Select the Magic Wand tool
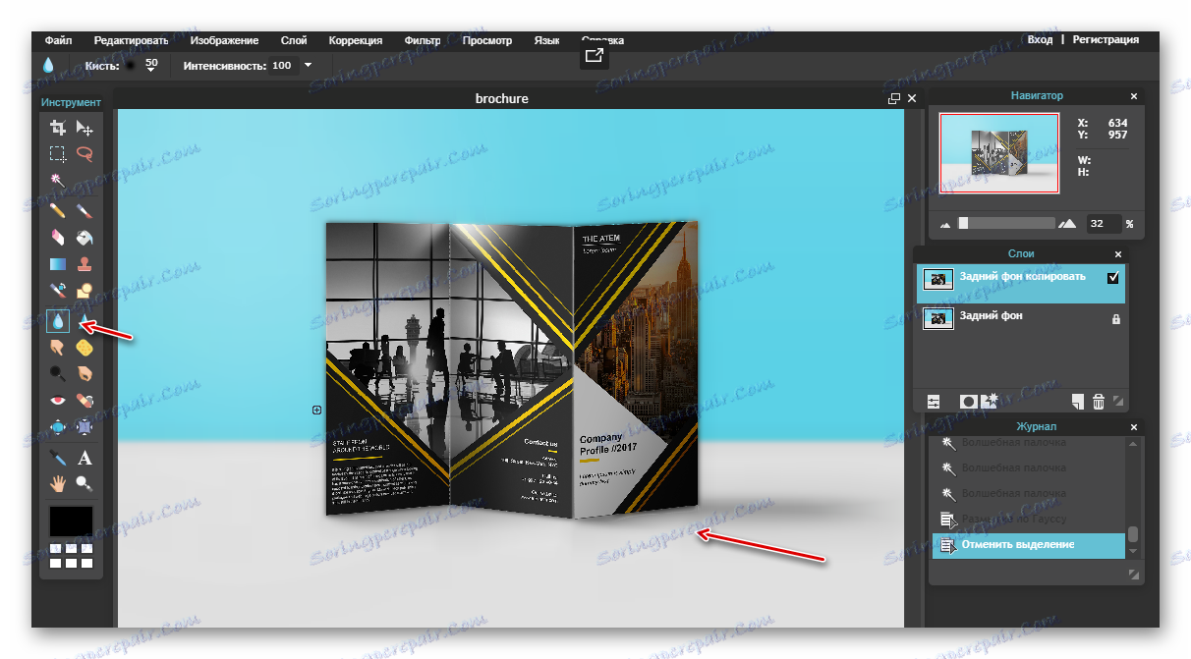The height and width of the screenshot is (659, 1191). tap(58, 181)
